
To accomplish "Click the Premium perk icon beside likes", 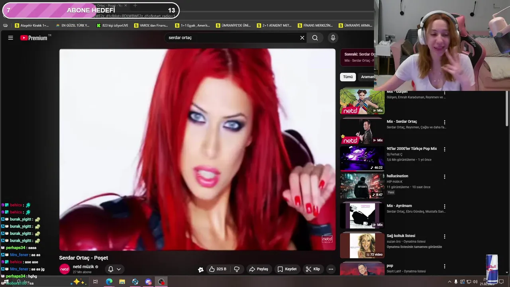I will pyautogui.click(x=201, y=269).
